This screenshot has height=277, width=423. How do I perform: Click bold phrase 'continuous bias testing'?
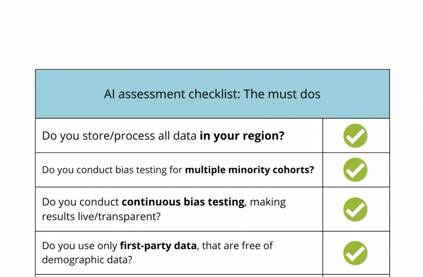183,202
